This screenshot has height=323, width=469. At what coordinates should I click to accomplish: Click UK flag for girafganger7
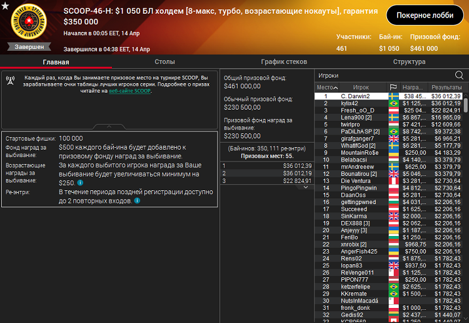pyautogui.click(x=393, y=138)
